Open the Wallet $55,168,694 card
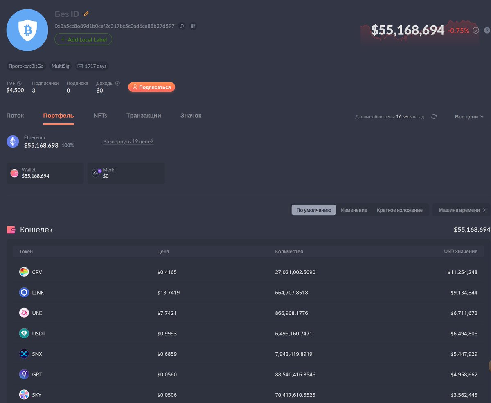The width and height of the screenshot is (491, 403). [x=45, y=173]
